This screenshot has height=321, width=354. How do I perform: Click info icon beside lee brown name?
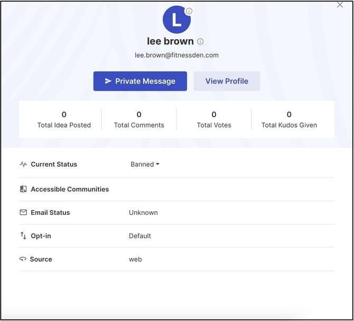200,42
